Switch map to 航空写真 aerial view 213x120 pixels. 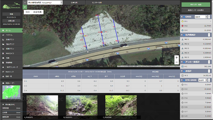(x=38, y=12)
